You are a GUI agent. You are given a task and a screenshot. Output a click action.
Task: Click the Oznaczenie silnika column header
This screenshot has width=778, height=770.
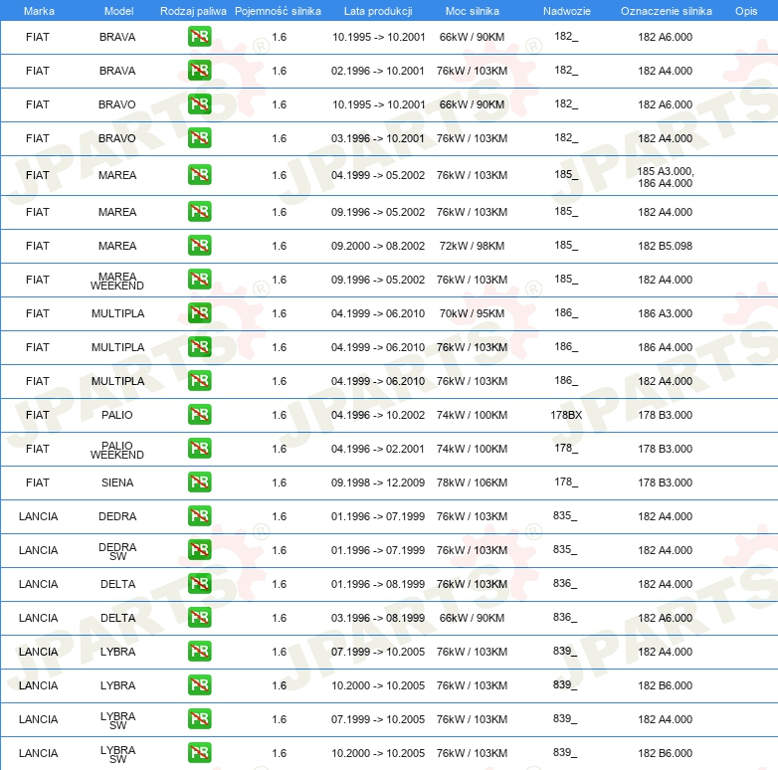pos(667,11)
